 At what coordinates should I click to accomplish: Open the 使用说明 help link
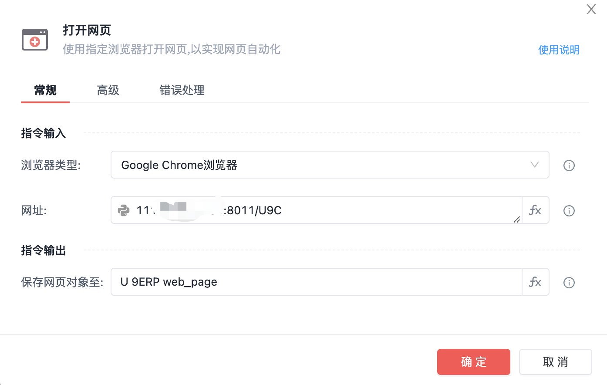(559, 50)
